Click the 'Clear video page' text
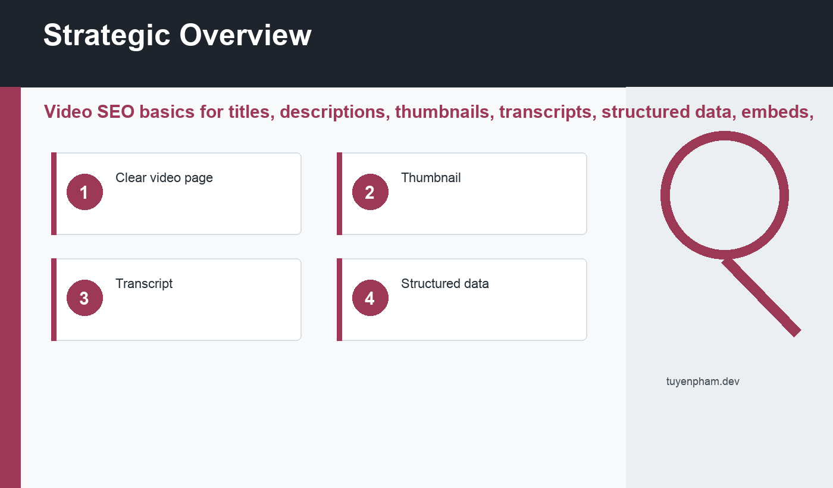 click(164, 177)
